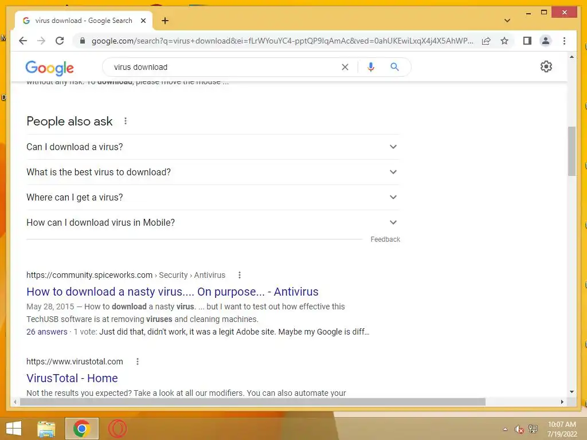The width and height of the screenshot is (587, 440).
Task: Open more options for virustotal result
Action: [x=138, y=362]
